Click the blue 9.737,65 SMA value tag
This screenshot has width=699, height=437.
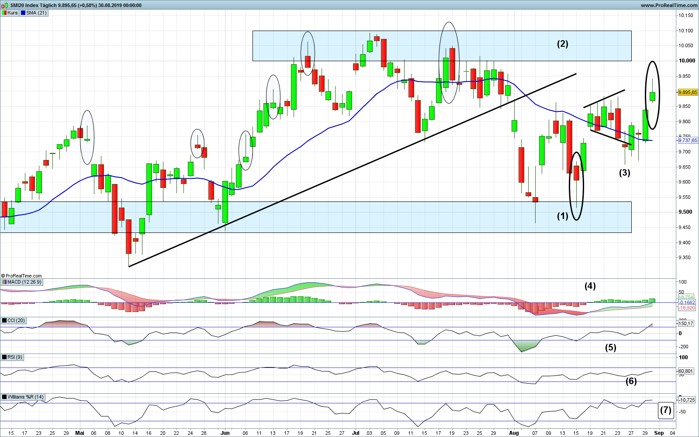coord(688,140)
